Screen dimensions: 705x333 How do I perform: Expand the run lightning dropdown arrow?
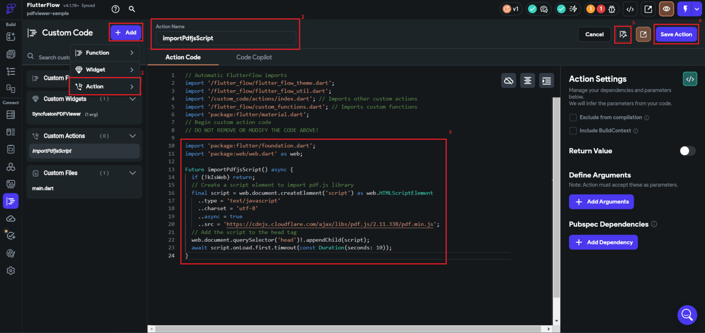point(696,9)
